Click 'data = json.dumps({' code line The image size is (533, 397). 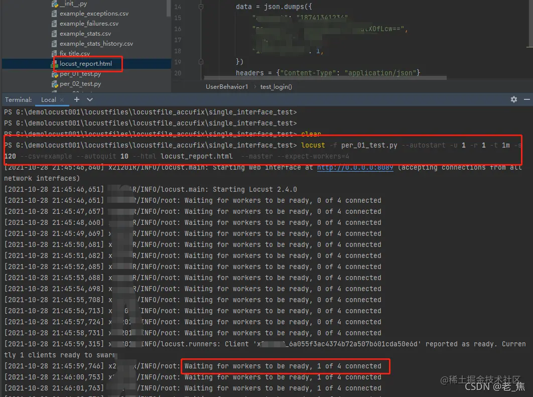(x=274, y=7)
